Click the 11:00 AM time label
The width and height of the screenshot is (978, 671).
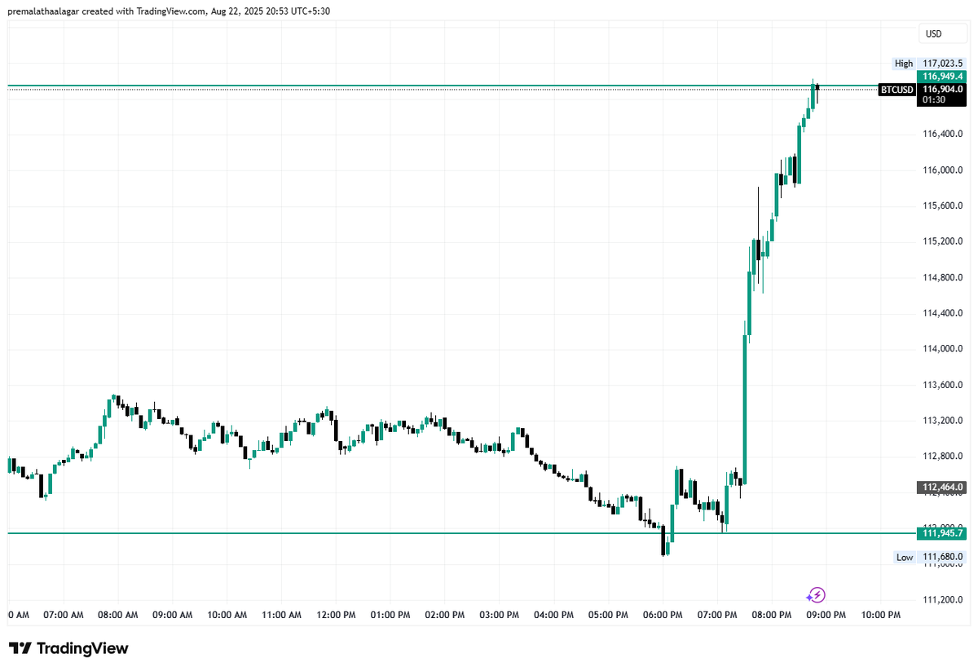click(281, 614)
